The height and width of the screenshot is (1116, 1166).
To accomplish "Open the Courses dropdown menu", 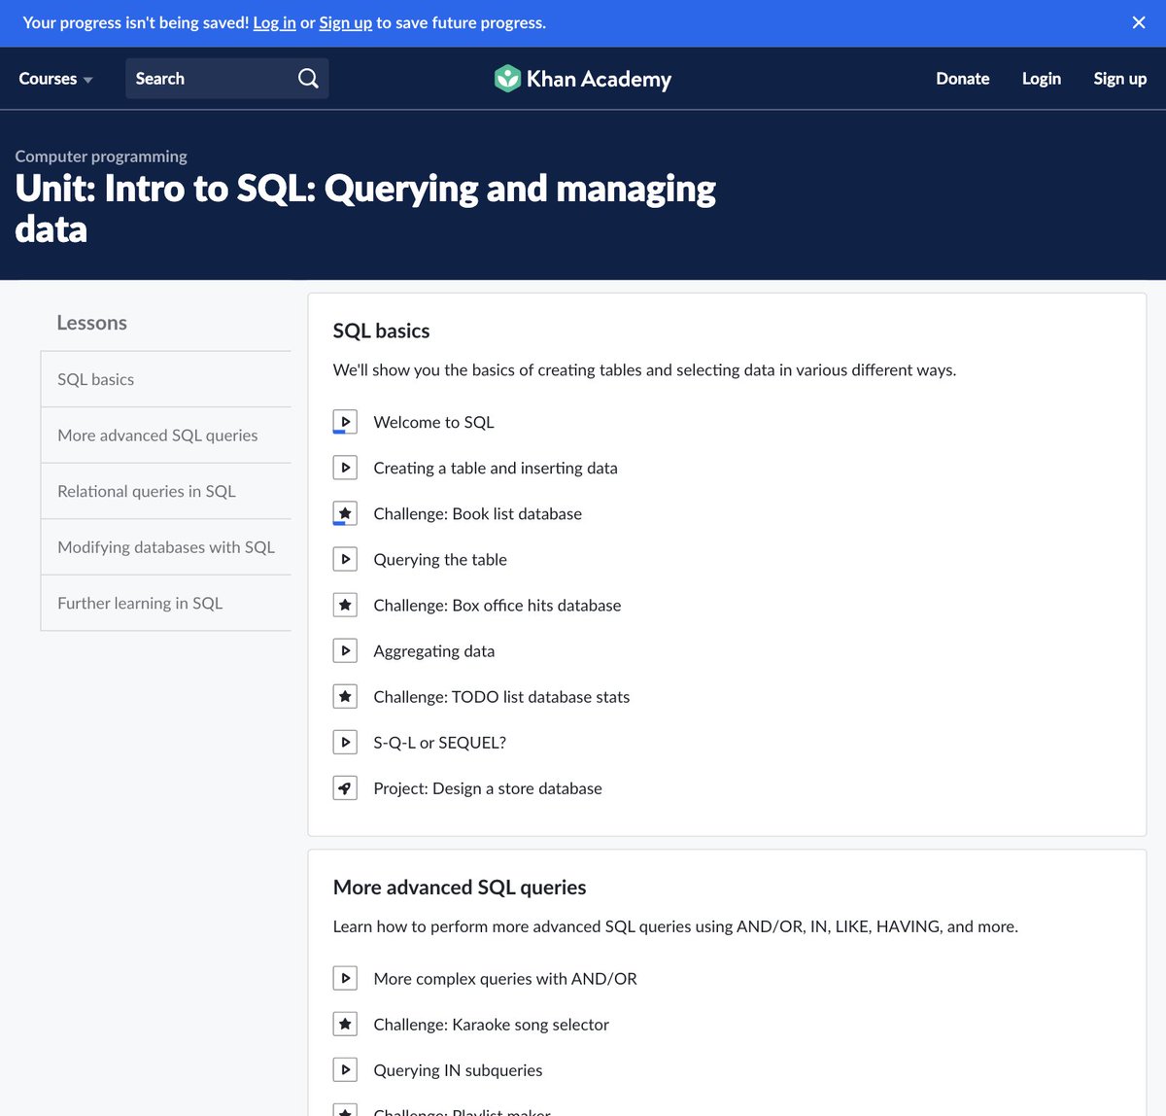I will [x=56, y=79].
